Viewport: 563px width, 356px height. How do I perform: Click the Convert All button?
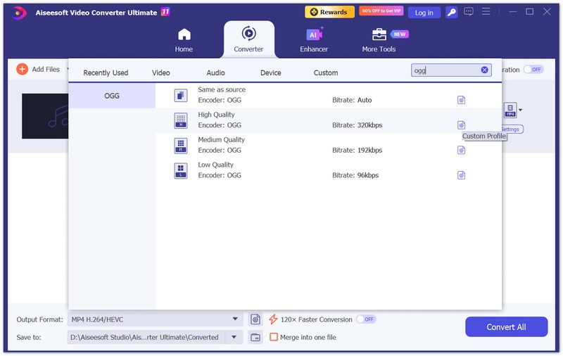click(506, 327)
